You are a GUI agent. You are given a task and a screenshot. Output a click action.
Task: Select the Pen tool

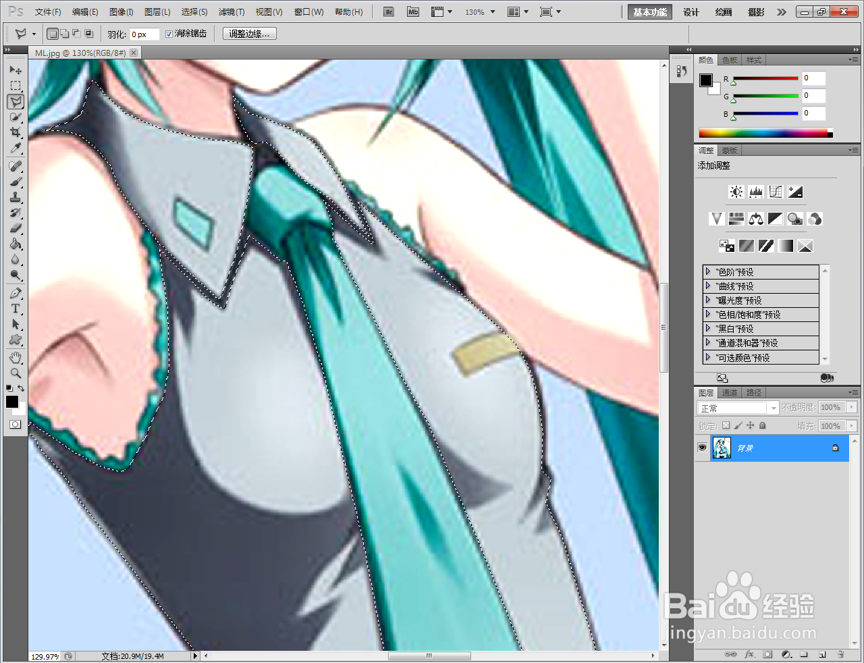16,293
